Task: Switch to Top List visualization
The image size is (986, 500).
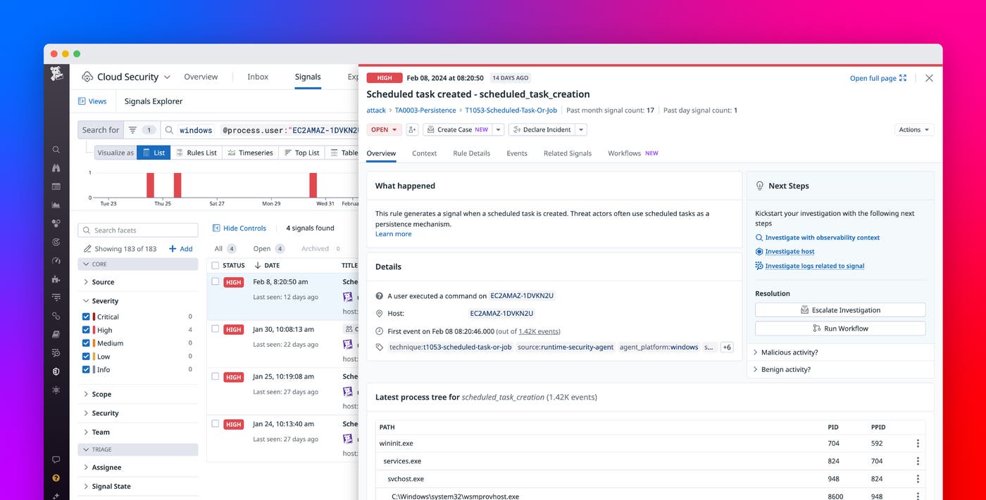Action: [x=301, y=152]
